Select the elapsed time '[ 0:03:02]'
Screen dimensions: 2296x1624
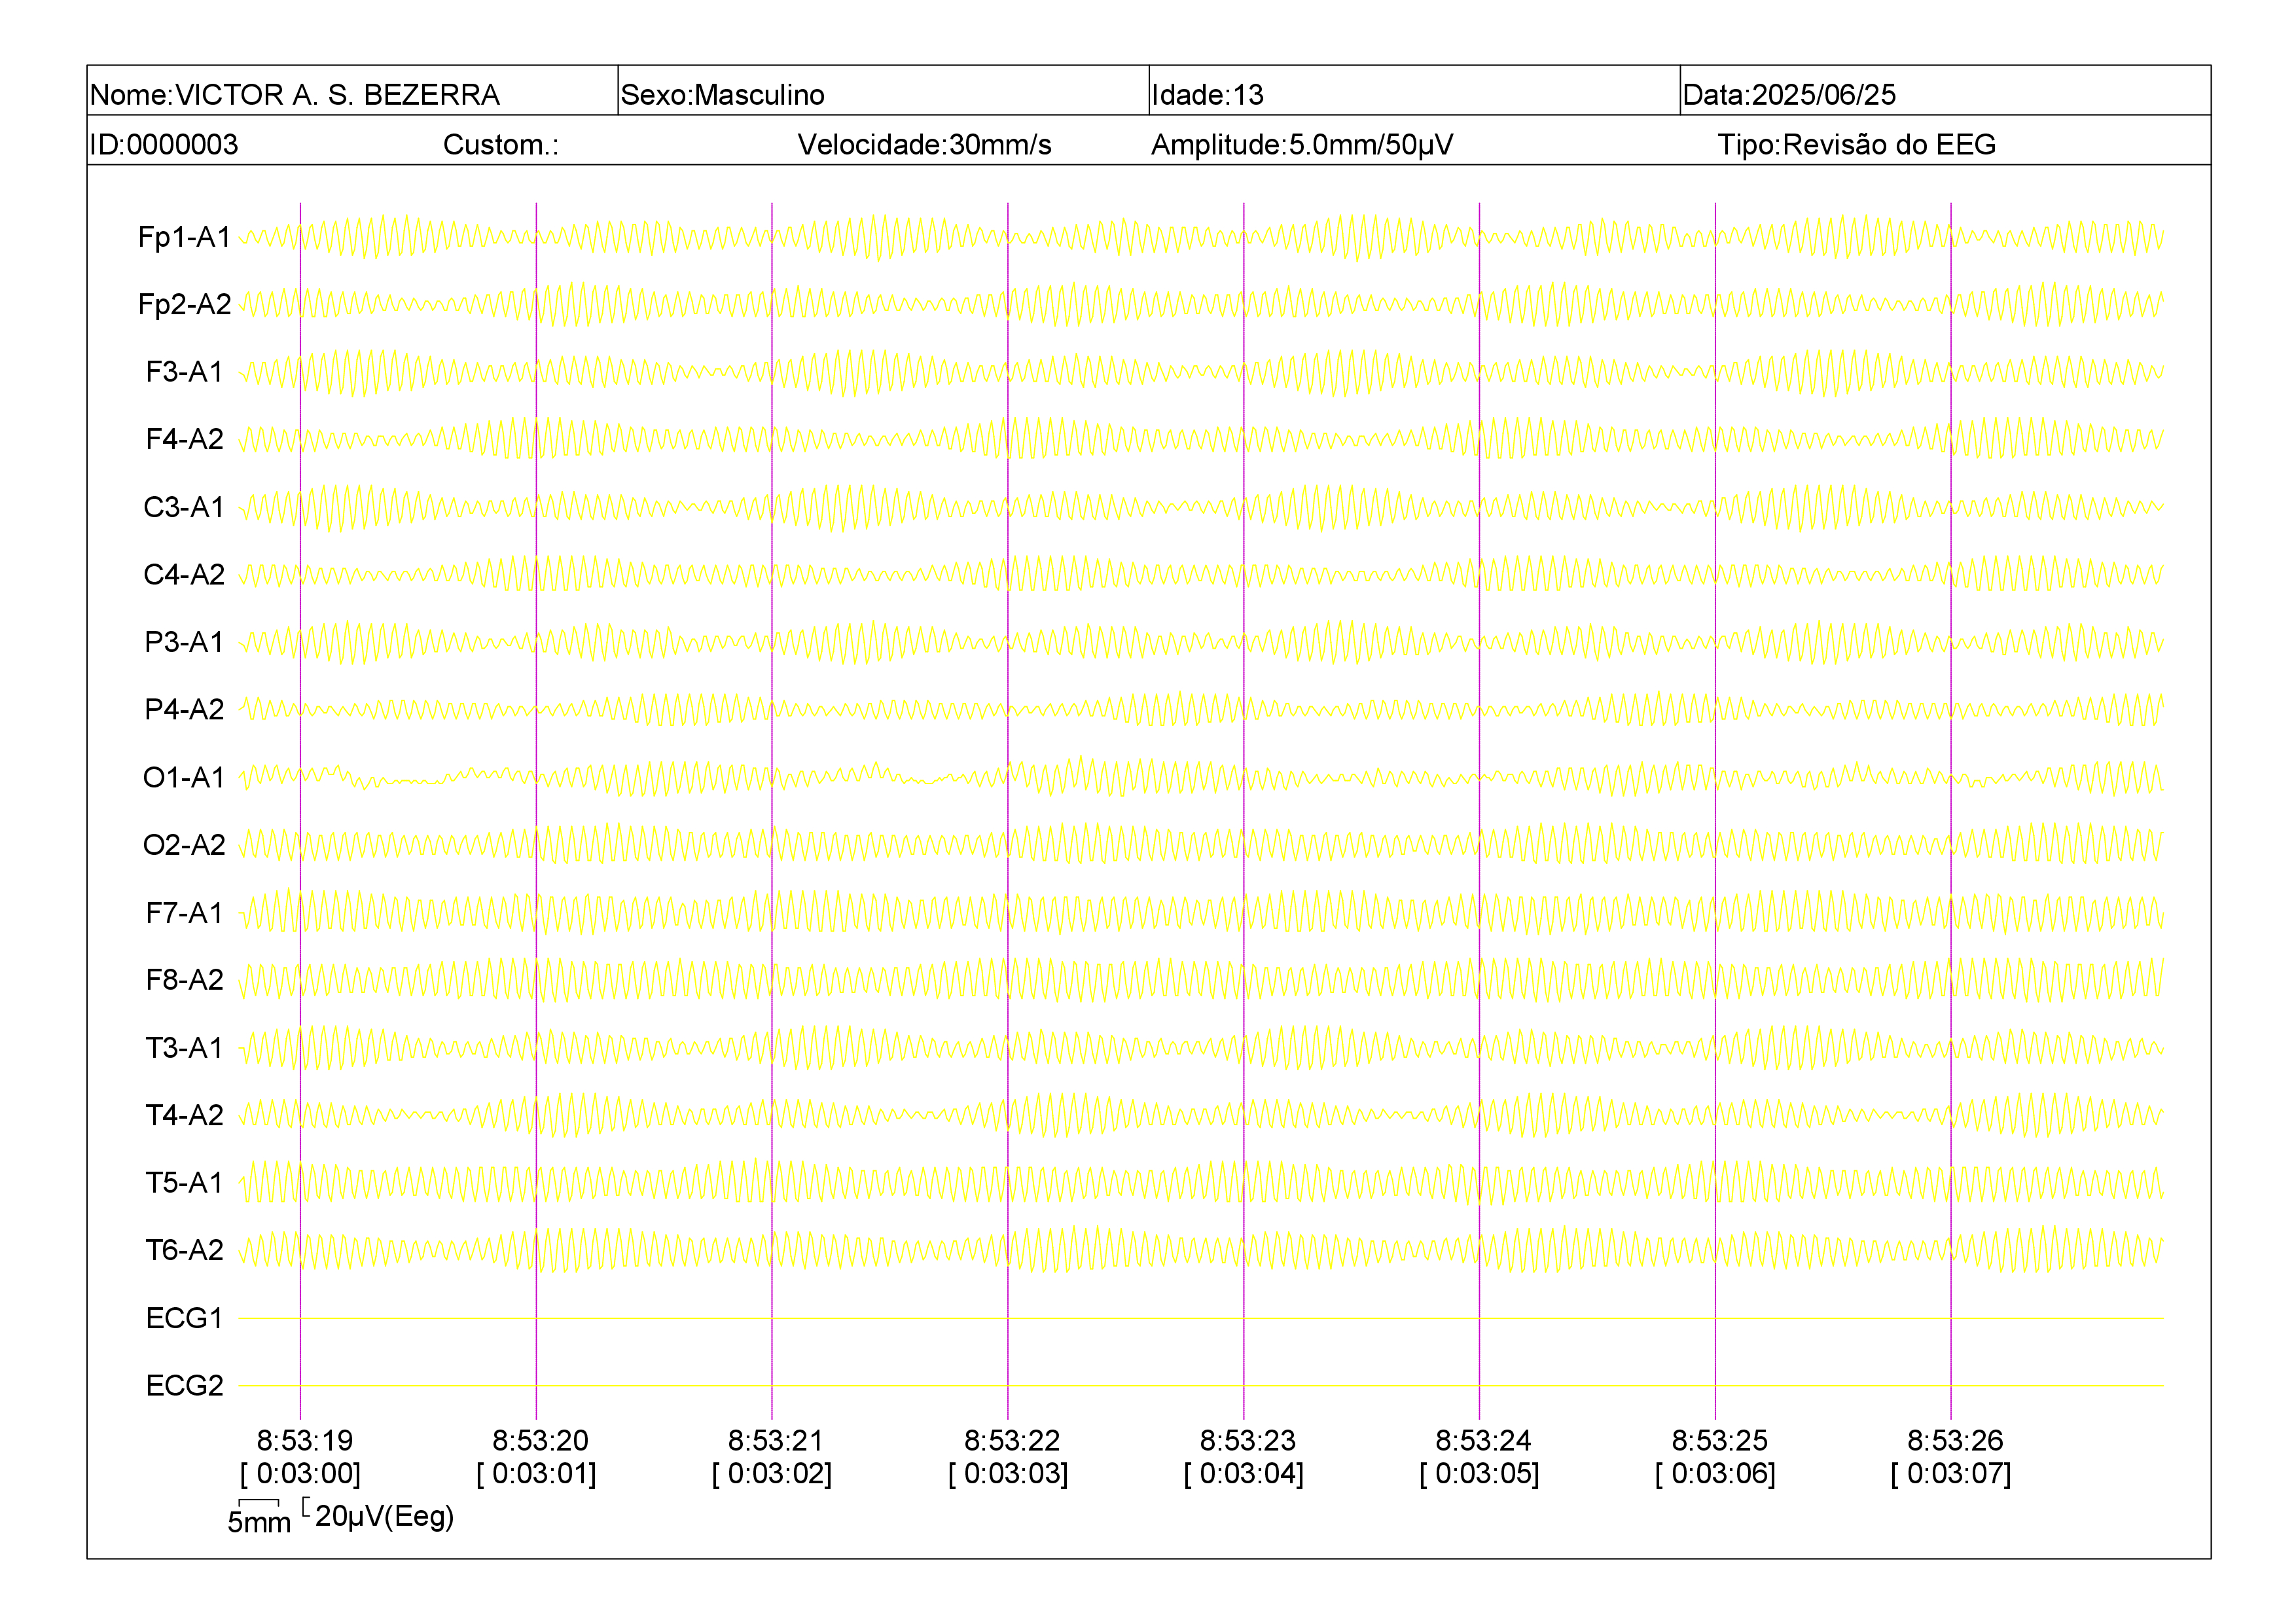coord(772,1474)
